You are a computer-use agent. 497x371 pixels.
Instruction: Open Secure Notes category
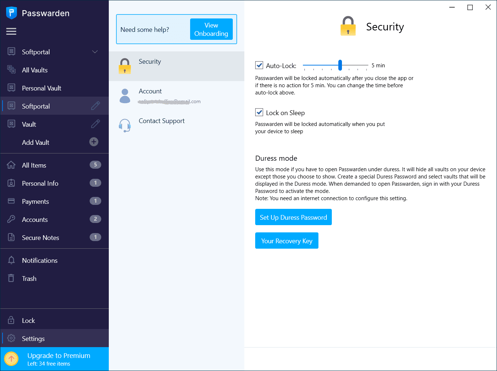[x=55, y=237]
